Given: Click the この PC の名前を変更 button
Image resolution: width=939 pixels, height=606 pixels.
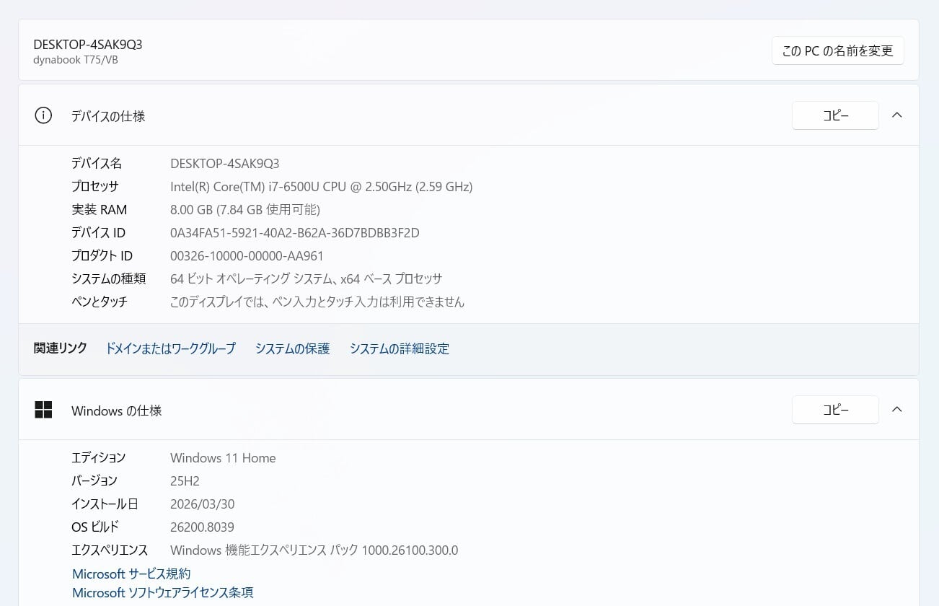Looking at the screenshot, I should pos(838,50).
